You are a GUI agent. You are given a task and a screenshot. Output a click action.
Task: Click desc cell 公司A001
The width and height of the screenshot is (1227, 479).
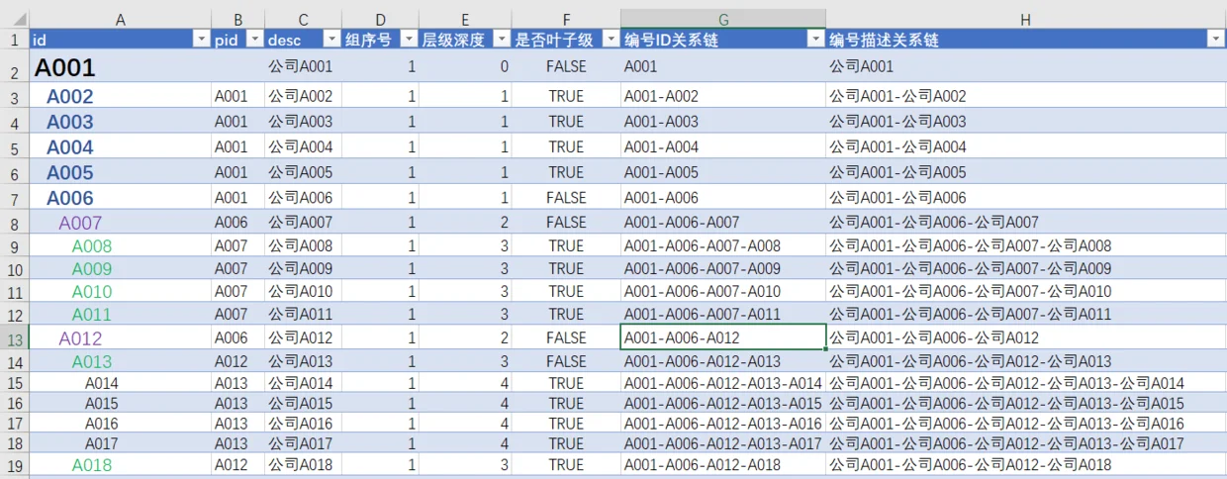click(x=303, y=67)
